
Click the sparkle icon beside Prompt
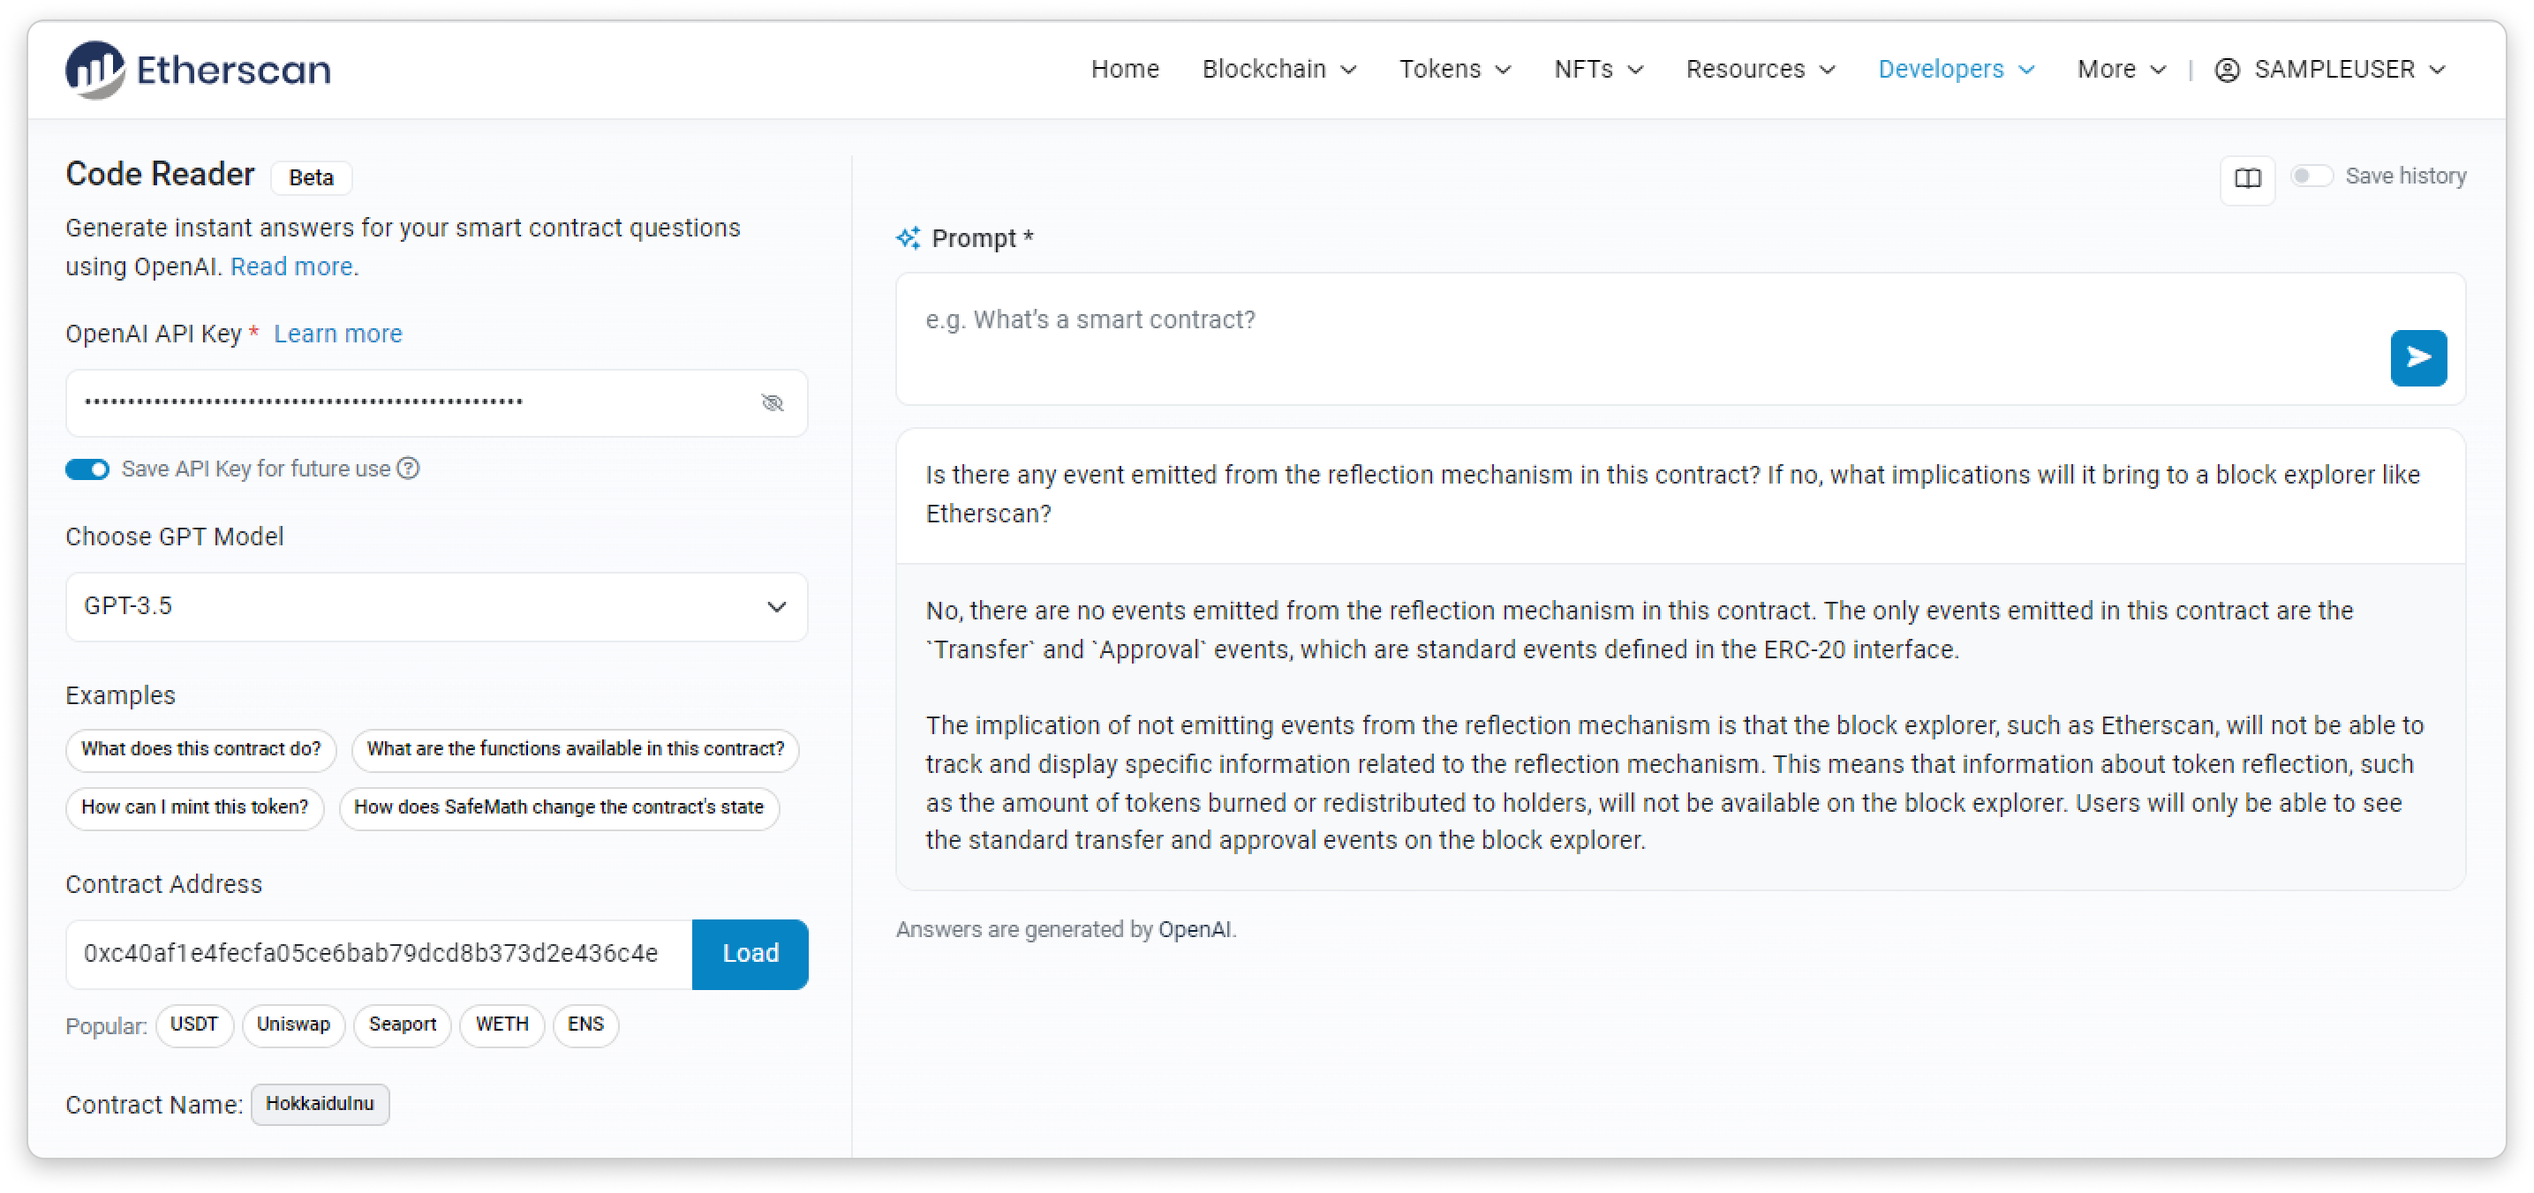908,238
